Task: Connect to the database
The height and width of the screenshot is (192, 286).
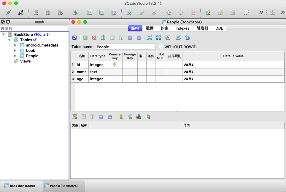Action: 8,12
